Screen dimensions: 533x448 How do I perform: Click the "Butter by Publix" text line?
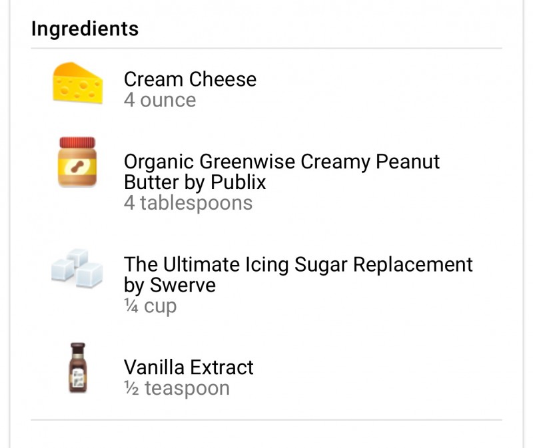195,182
